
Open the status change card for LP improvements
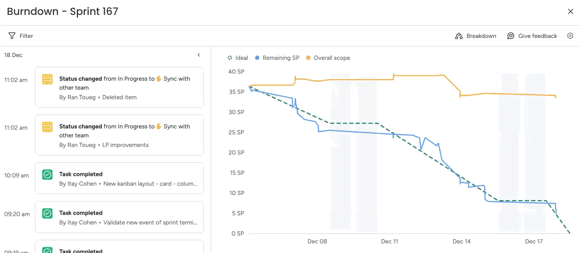(x=119, y=135)
